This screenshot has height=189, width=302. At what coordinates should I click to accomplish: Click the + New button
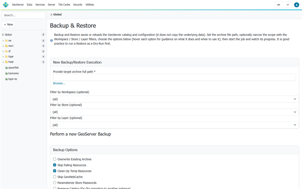coord(8,25)
